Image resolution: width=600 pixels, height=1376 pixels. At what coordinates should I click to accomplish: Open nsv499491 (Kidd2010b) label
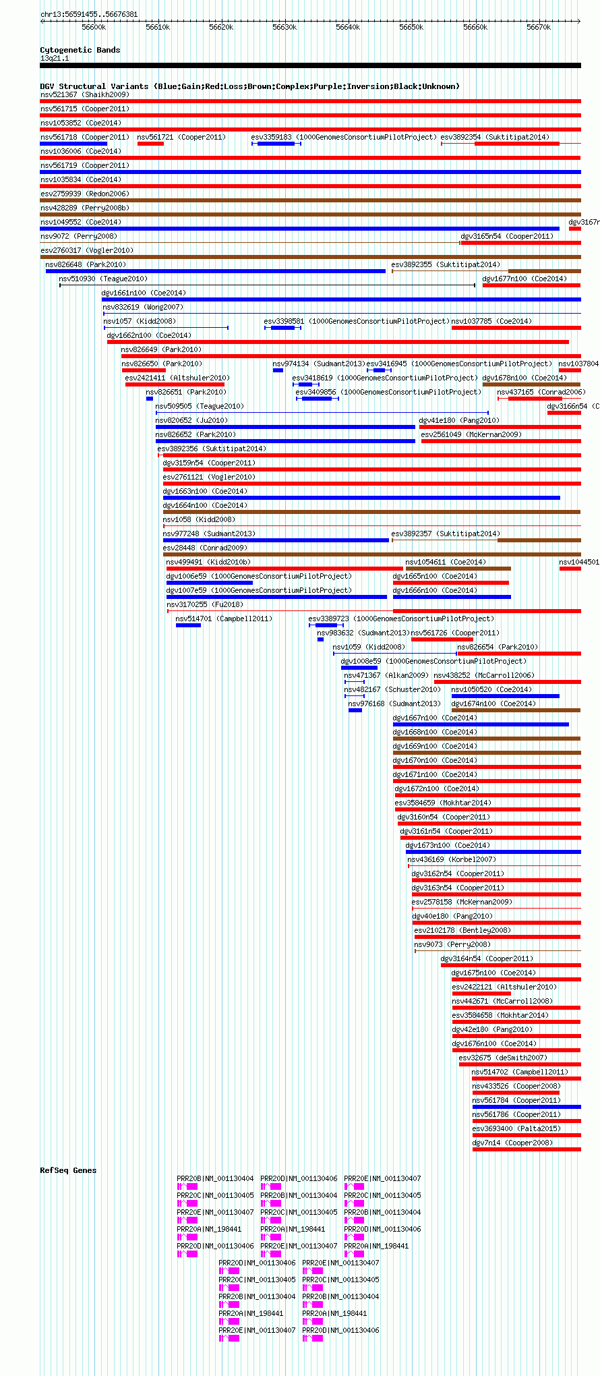click(208, 562)
